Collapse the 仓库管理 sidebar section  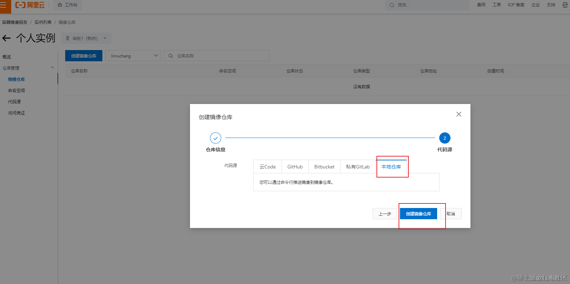click(x=52, y=68)
